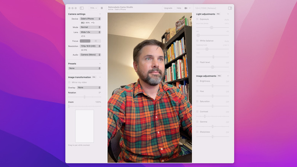The width and height of the screenshot is (297, 167).
Task: Click the Flash level slider handle
Action: pos(212,67)
